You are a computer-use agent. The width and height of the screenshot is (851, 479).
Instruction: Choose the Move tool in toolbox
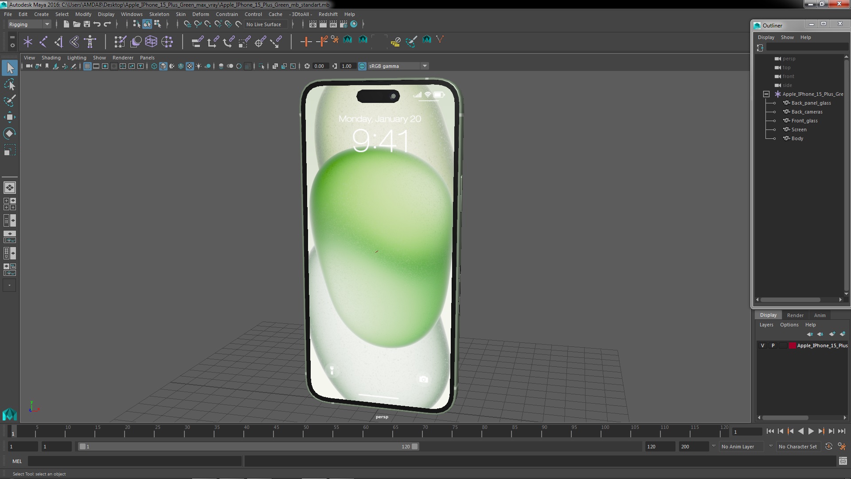pos(10,117)
